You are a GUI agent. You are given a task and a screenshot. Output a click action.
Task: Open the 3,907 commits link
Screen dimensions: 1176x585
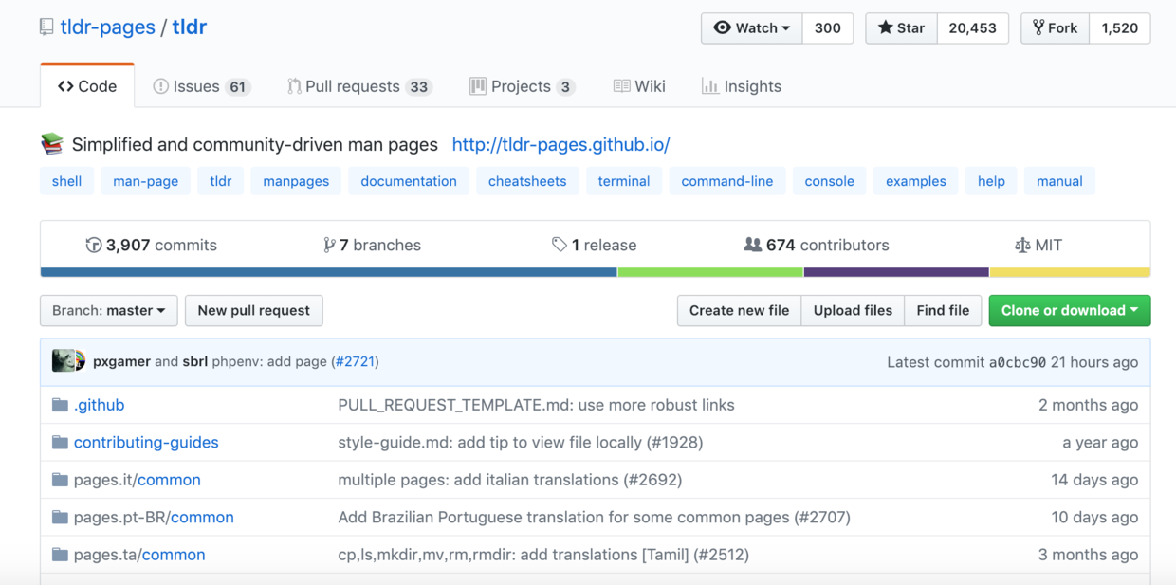coord(152,245)
